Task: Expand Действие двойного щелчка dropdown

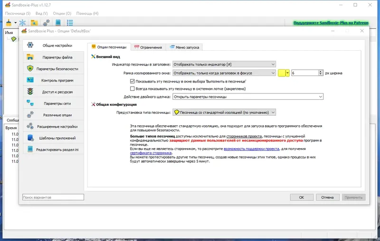Action: click(x=248, y=97)
